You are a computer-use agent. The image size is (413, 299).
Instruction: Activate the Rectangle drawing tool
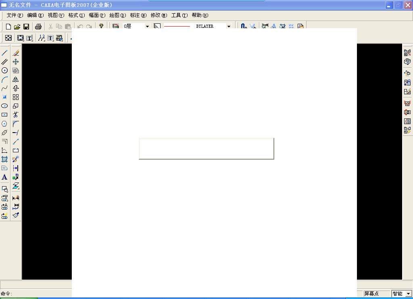coord(5,114)
